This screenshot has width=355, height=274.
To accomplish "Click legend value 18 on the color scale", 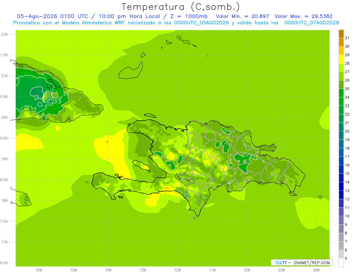I will coord(347,148).
